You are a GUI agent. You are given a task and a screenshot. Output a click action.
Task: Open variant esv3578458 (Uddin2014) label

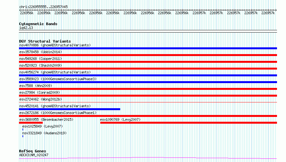40,52
